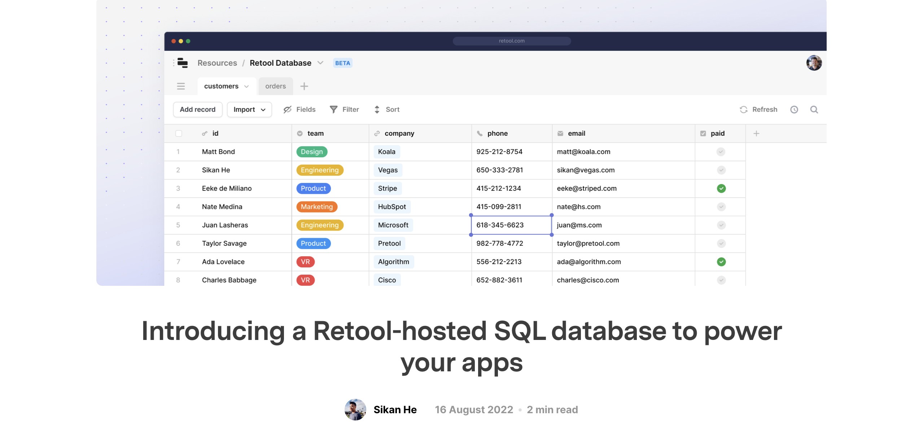Screen dimensions: 923x441
Task: Toggle paid for Matt Bond row
Action: (x=721, y=152)
